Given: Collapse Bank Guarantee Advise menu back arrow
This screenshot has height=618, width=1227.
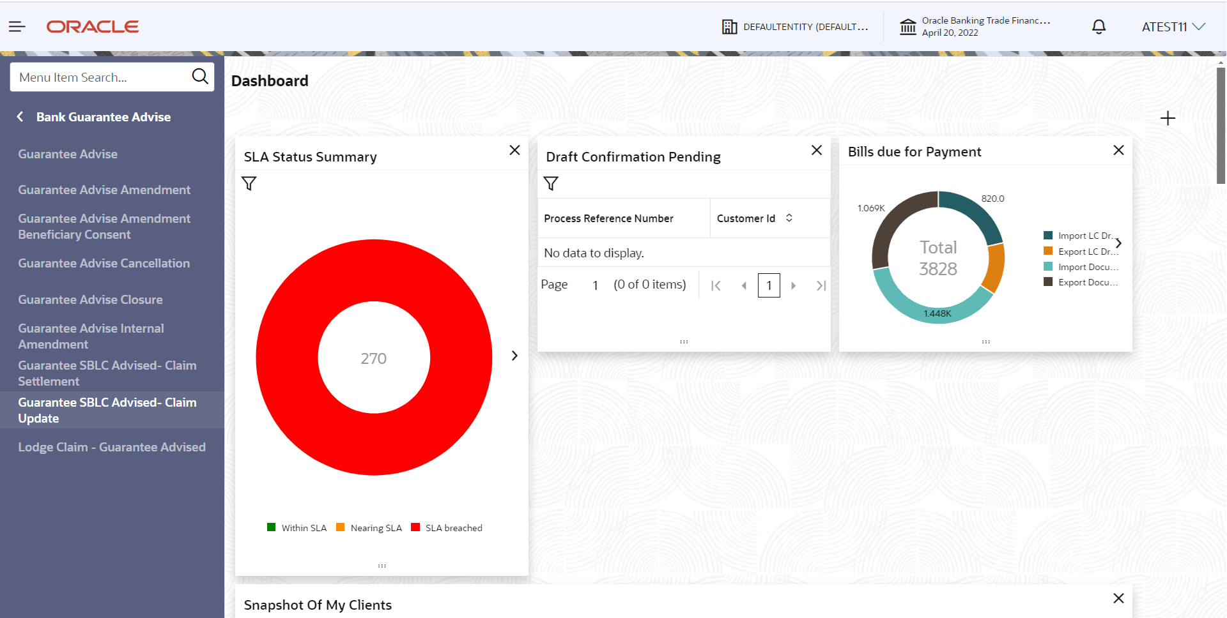Looking at the screenshot, I should coord(20,117).
